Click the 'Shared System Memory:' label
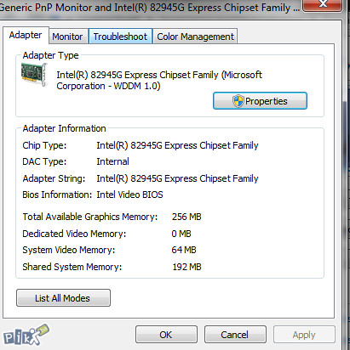350x350 pixels. [x=72, y=267]
